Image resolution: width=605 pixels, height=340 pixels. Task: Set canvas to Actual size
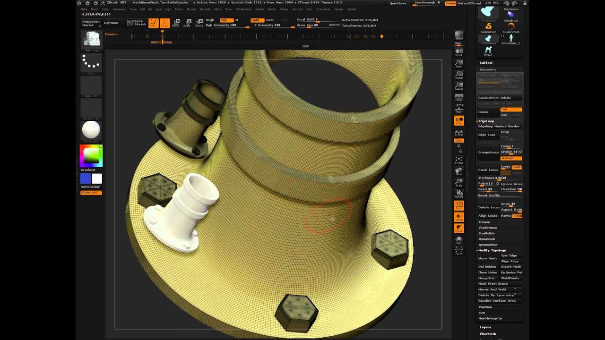pyautogui.click(x=458, y=75)
